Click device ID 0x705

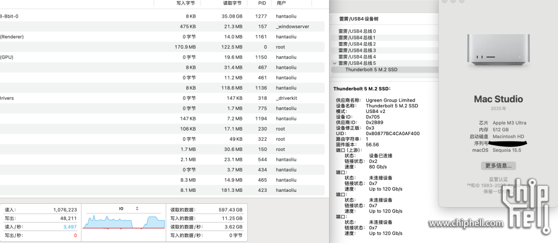click(372, 117)
